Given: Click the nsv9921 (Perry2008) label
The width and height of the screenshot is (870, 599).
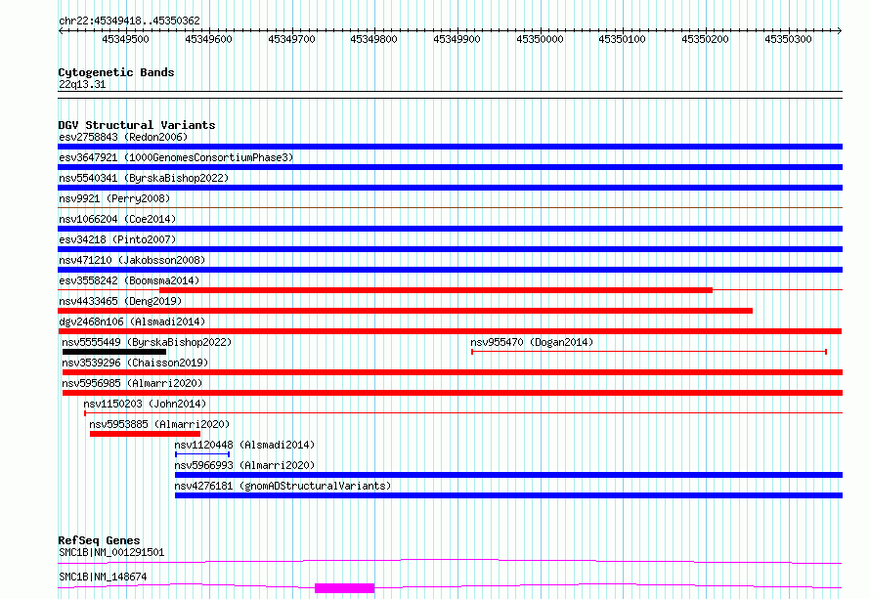Looking at the screenshot, I should coord(114,198).
